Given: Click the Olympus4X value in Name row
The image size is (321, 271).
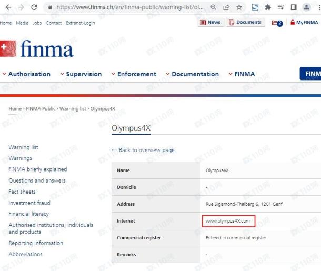Looking at the screenshot, I should click(217, 170).
